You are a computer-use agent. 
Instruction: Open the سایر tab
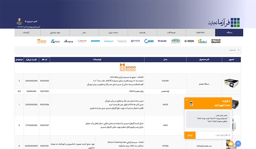coord(84,33)
